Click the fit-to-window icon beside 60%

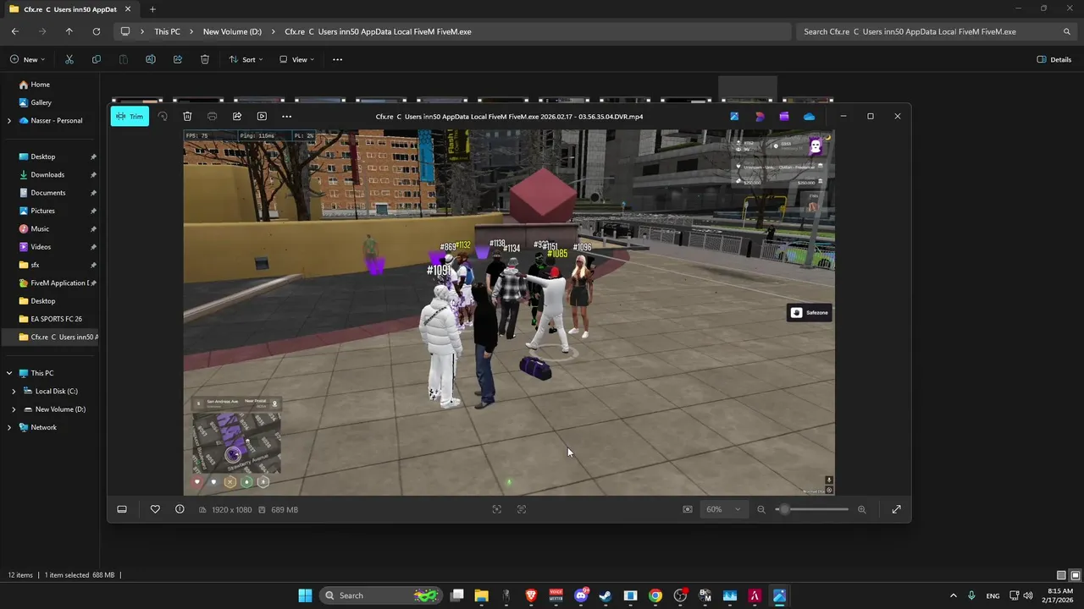[687, 509]
